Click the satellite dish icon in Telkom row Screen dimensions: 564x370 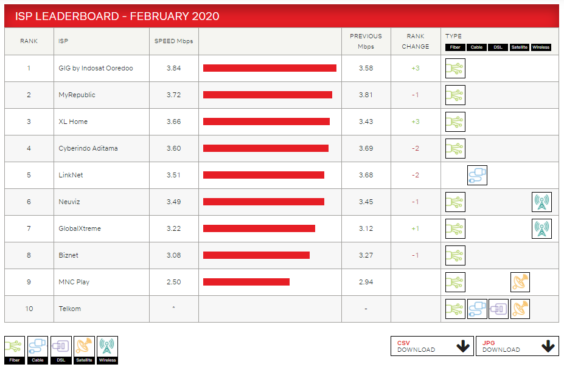point(520,309)
